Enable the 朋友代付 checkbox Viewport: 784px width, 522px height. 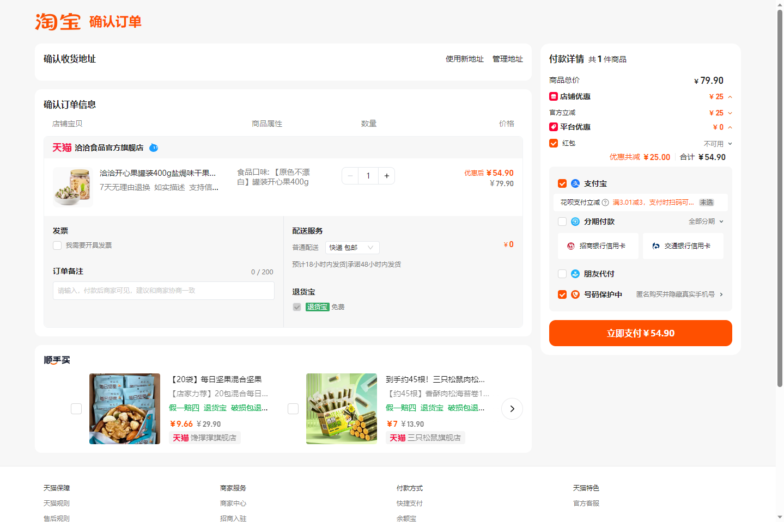click(562, 274)
